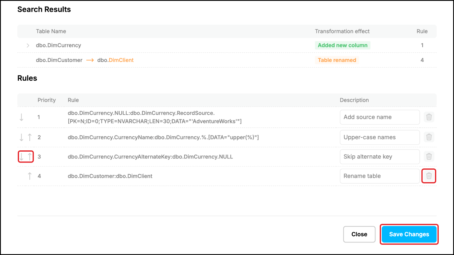Select the CurrencyName upper(%) rule text
Viewport: 454px width, 255px height.
(163, 137)
